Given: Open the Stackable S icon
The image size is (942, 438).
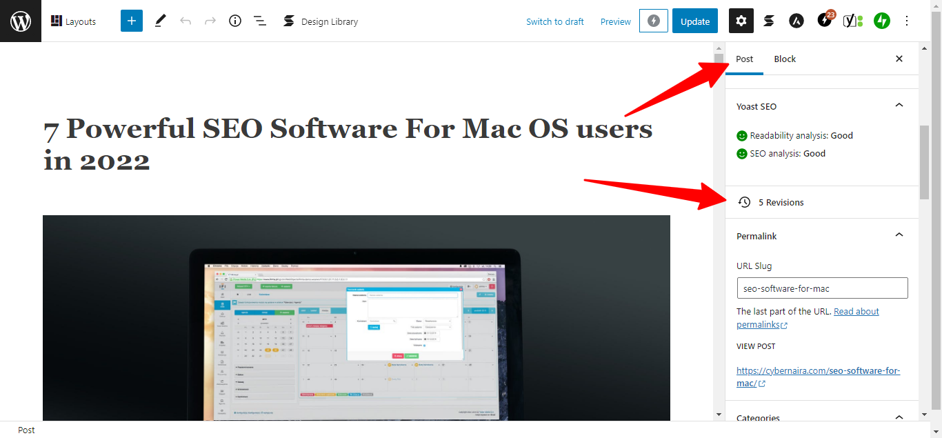Looking at the screenshot, I should (x=769, y=21).
